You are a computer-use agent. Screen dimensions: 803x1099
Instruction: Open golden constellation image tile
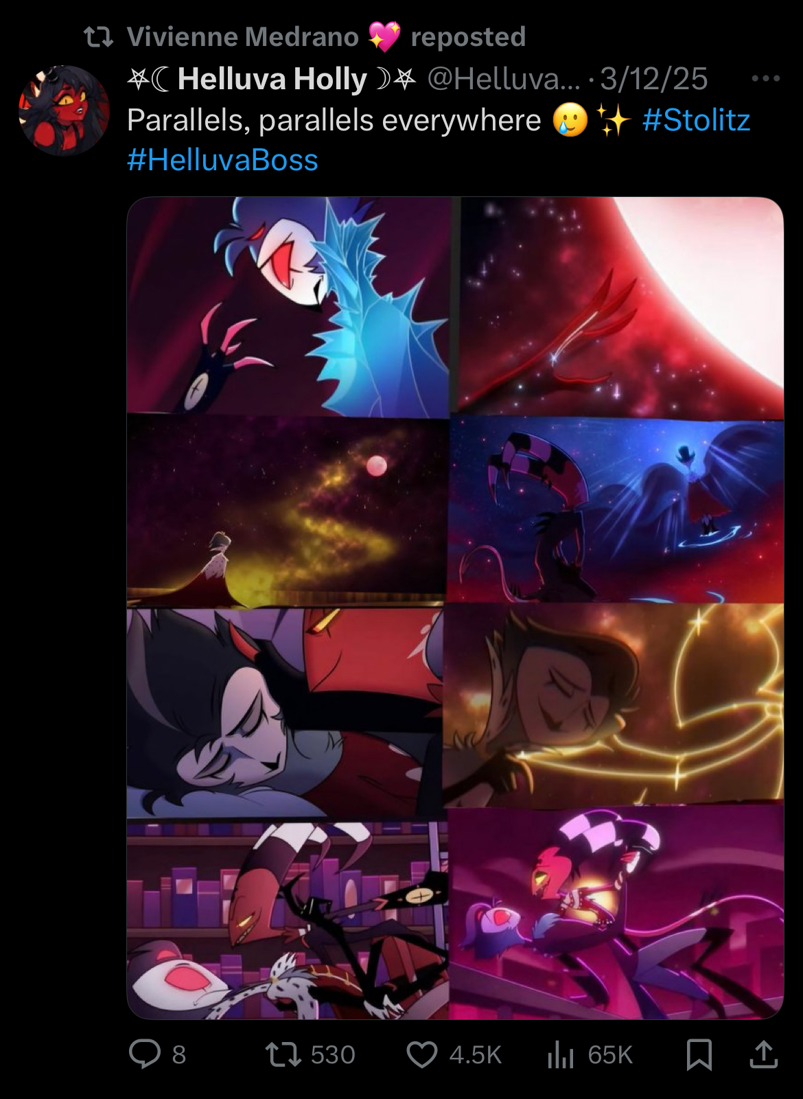[x=614, y=704]
